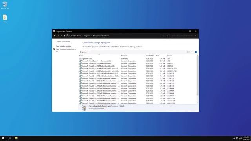Select Visual C++ 2005 Redistributable (x64) entry
The width and height of the screenshot is (251, 141).
[x=98, y=66]
